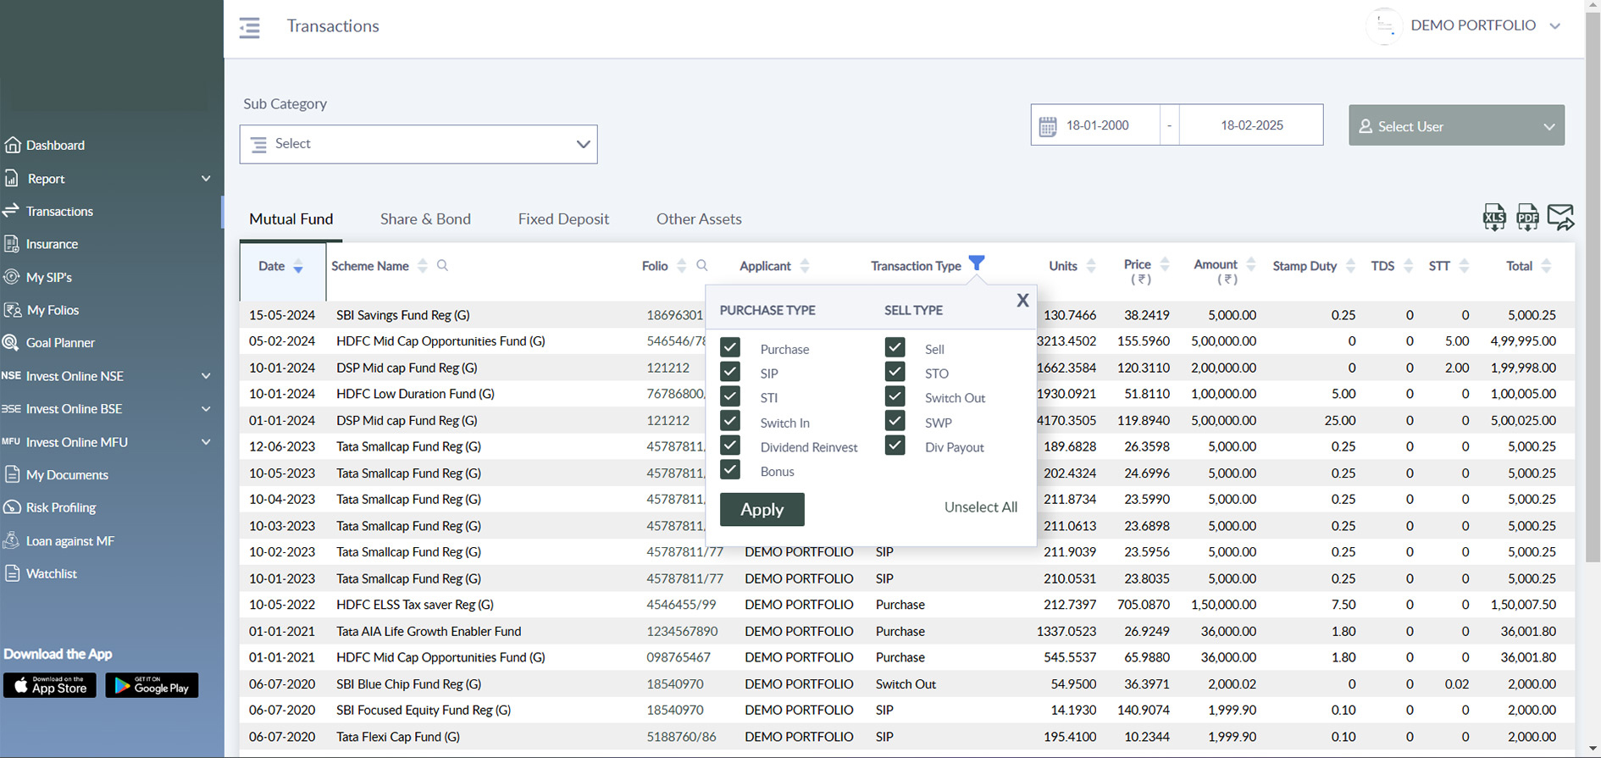Sort by Scheme Name column arrows
Image resolution: width=1601 pixels, height=758 pixels.
[423, 266]
